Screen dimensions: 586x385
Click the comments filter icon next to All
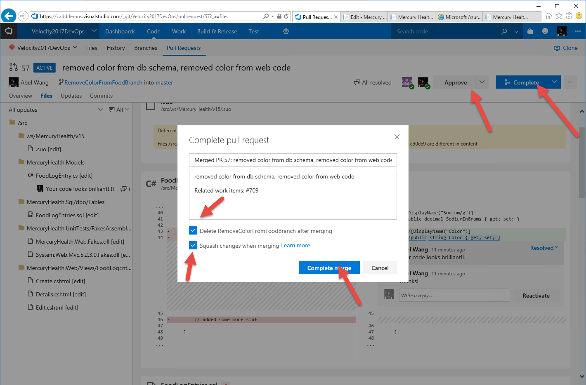coord(112,110)
